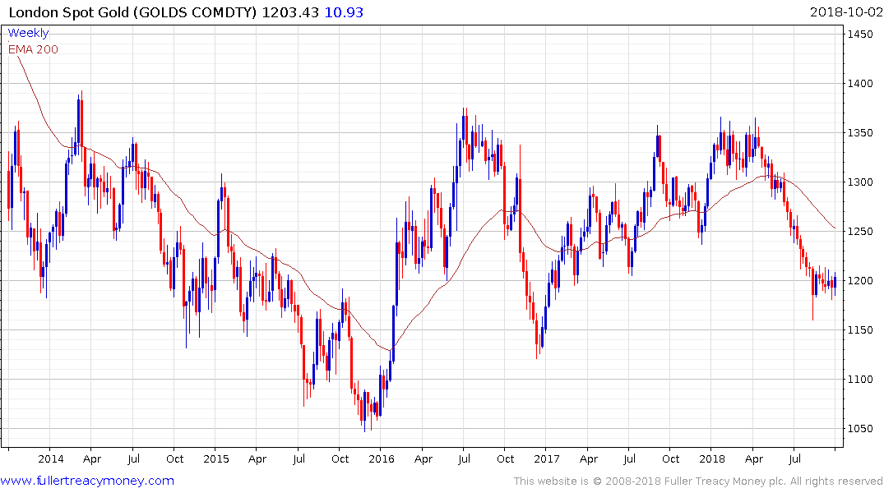This screenshot has width=884, height=493.
Task: Click the 1050 price axis label
Action: click(x=860, y=429)
